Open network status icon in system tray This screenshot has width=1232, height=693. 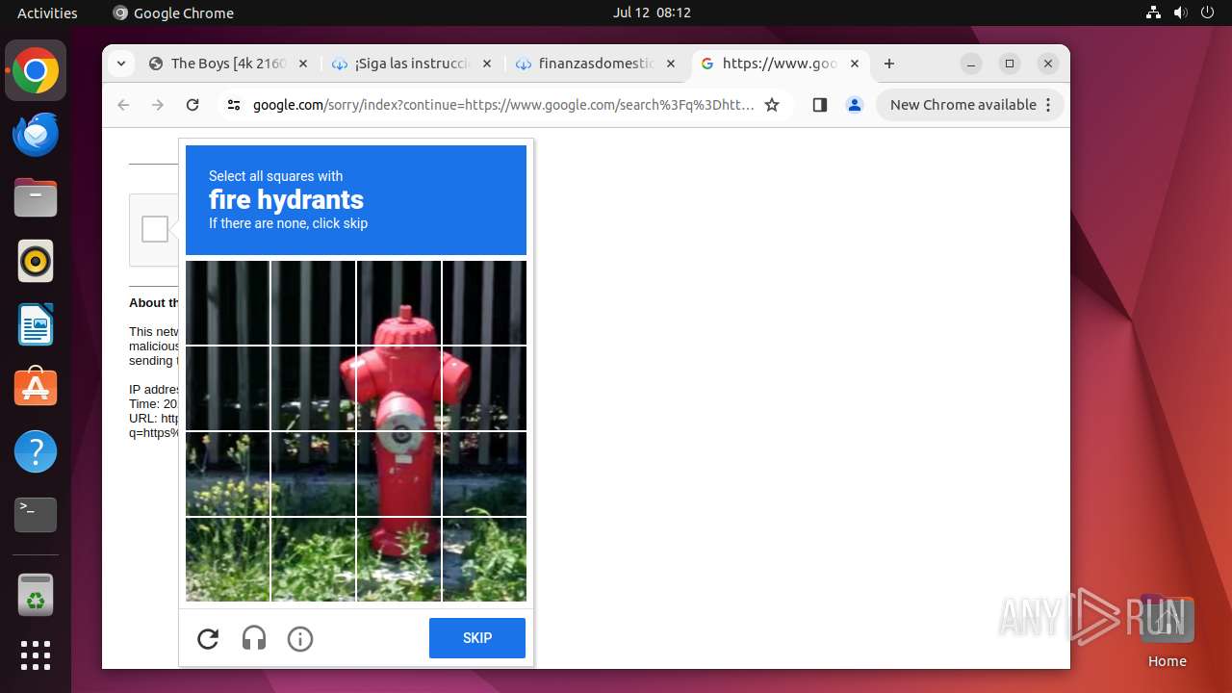tap(1153, 13)
